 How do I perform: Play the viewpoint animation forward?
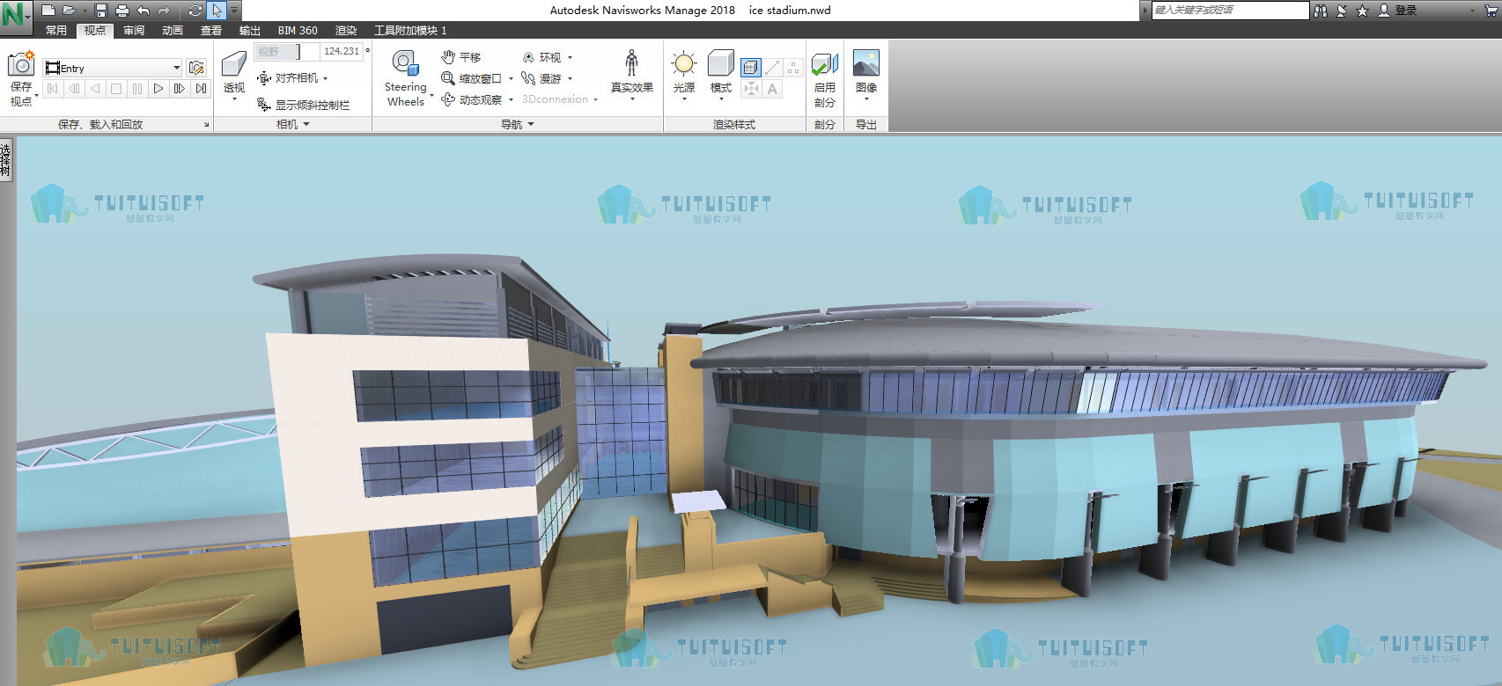[x=158, y=89]
